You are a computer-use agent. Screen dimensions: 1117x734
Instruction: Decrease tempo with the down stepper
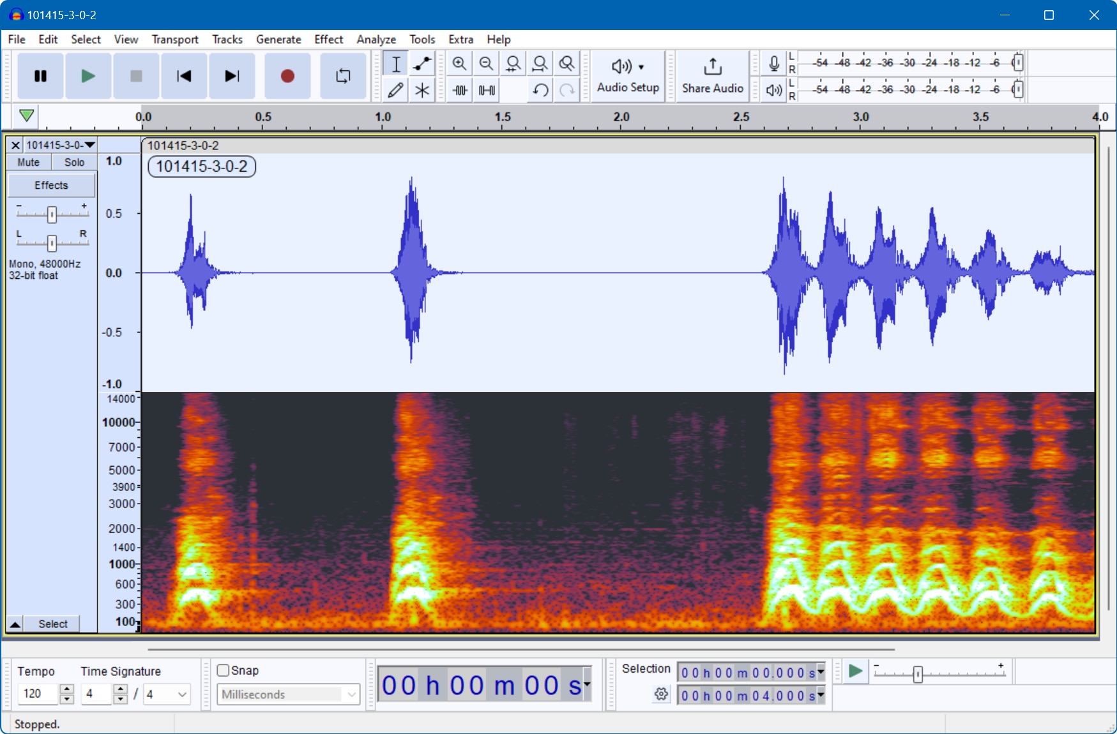click(67, 699)
